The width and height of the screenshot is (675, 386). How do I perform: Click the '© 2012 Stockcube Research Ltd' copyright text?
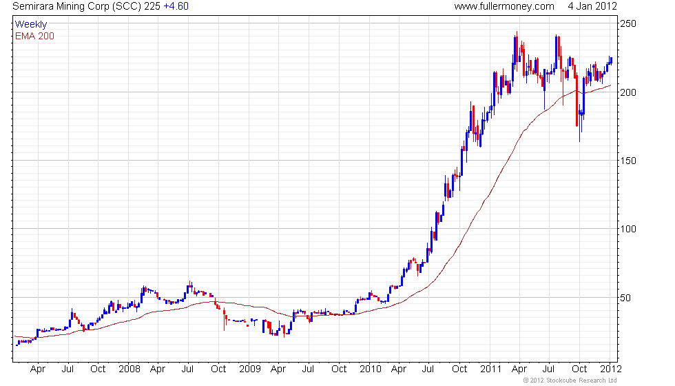570,380
